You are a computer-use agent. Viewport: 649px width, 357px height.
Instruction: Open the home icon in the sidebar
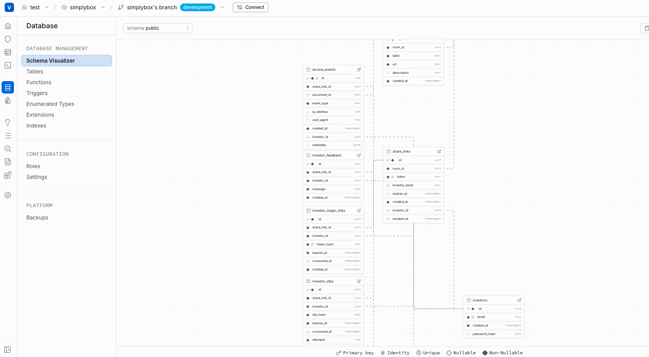click(8, 26)
